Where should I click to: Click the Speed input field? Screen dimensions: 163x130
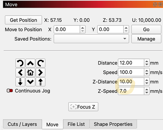(x=131, y=72)
